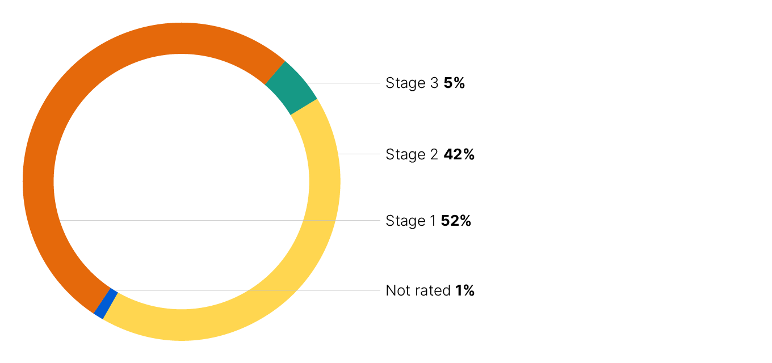Click the Stage 2 leader line
Viewport: 772px width, 363px height.
[x=359, y=154]
